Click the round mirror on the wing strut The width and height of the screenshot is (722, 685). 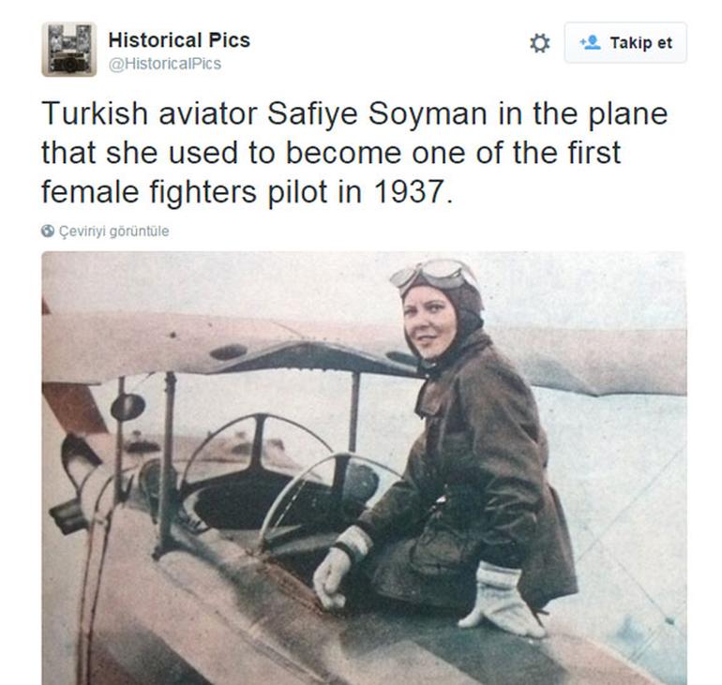tap(128, 408)
